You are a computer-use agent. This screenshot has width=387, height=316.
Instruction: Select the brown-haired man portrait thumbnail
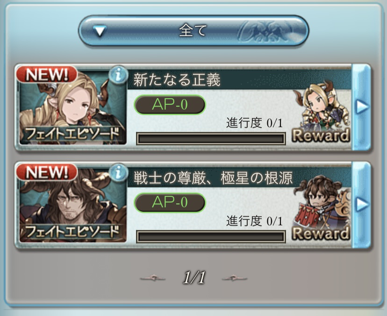(x=73, y=205)
